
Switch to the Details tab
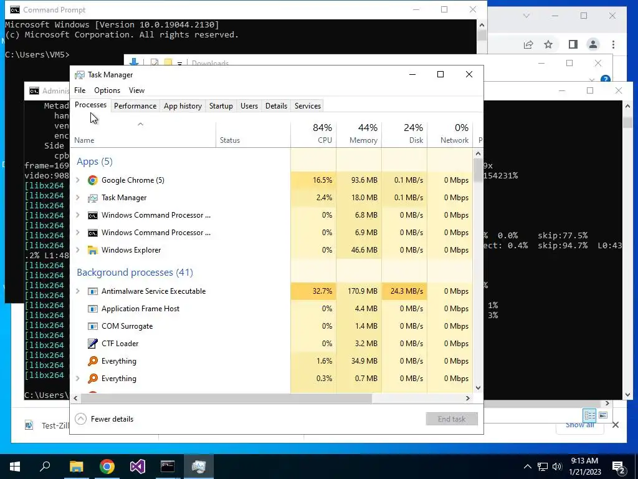click(x=276, y=106)
